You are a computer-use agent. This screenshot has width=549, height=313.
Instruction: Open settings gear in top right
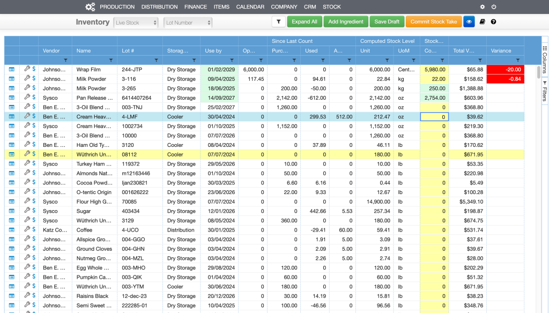(483, 6)
